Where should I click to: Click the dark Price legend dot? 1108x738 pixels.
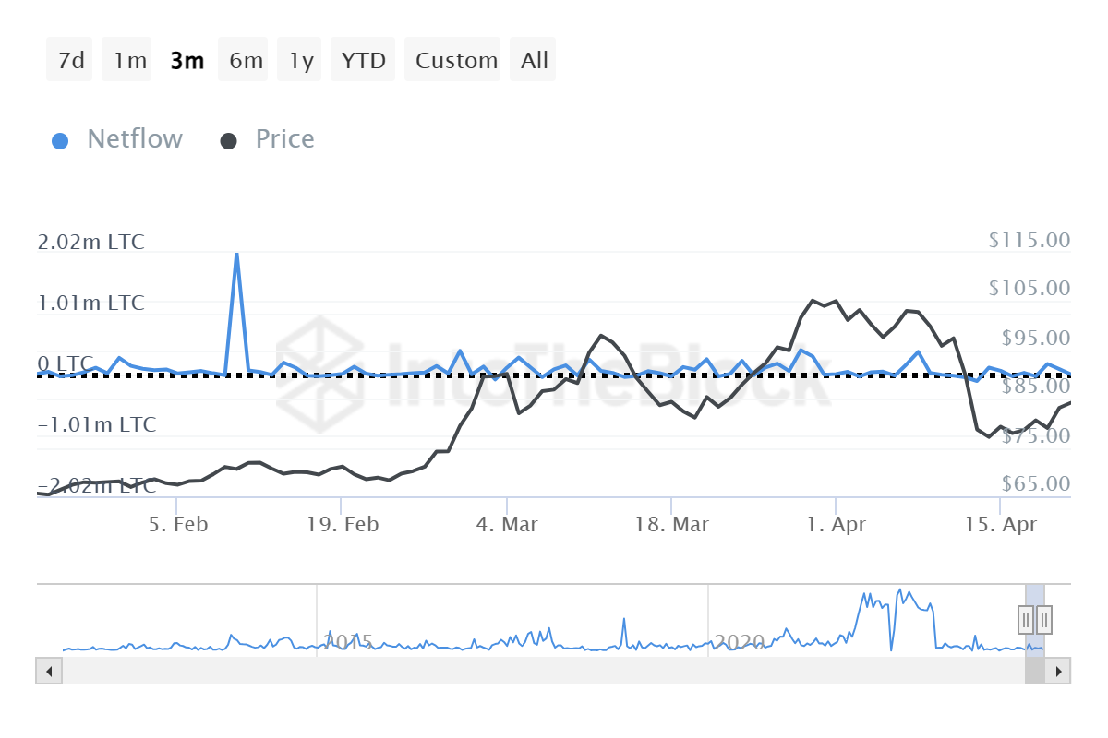tap(229, 140)
